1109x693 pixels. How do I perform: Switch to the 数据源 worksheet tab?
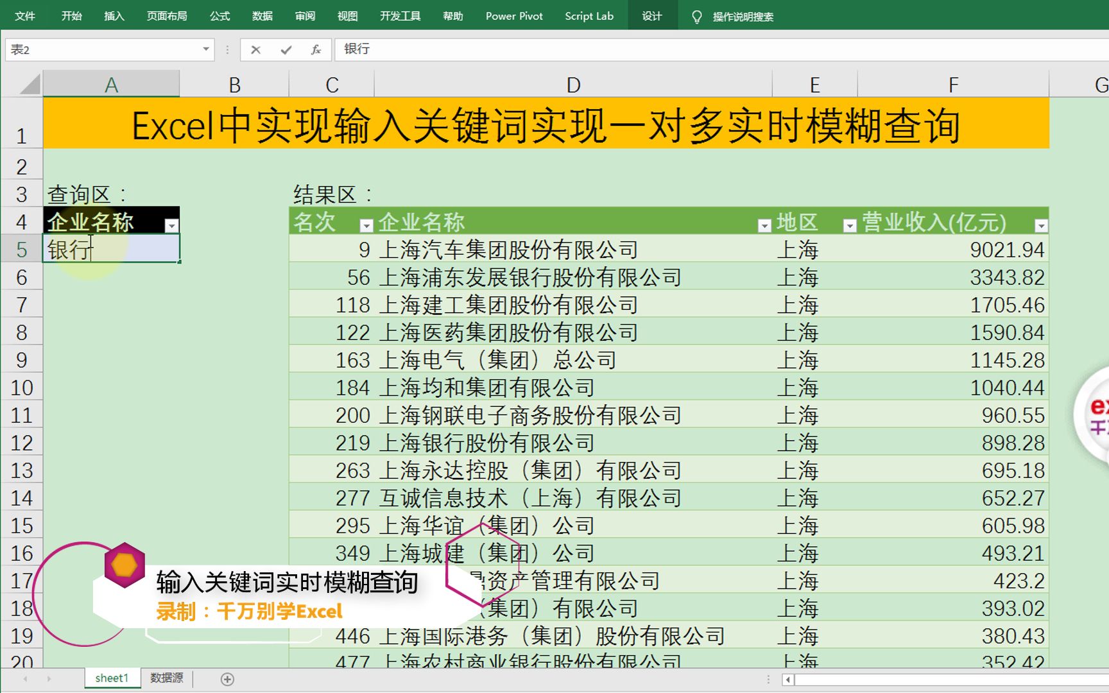(x=167, y=678)
